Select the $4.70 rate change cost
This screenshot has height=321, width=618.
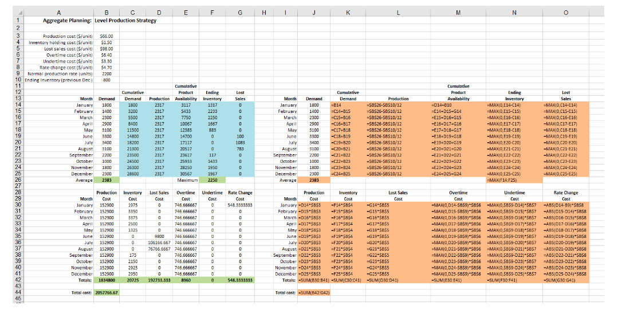coord(107,68)
